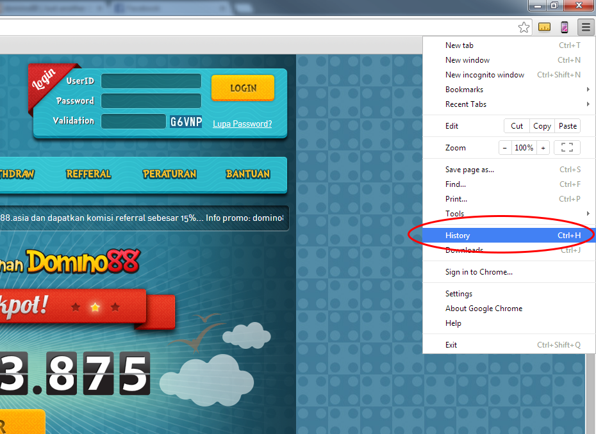
Task: Click the Domino88 logo
Action: pos(83,261)
